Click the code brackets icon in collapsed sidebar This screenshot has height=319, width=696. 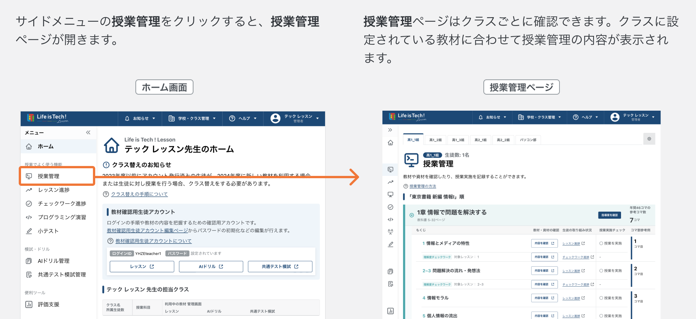[390, 219]
